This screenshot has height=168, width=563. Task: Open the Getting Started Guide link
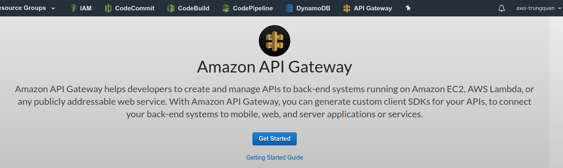pos(274,158)
